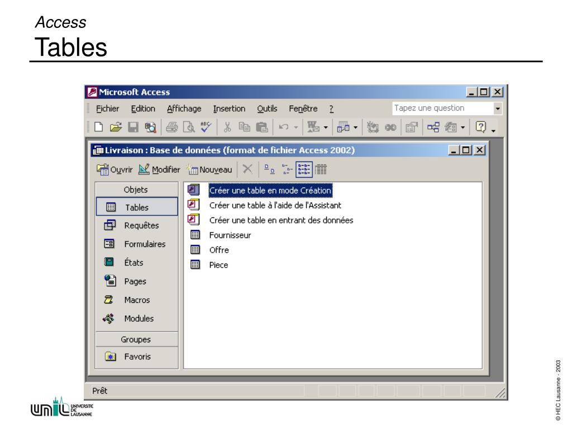The width and height of the screenshot is (572, 429).
Task: Click Modifier in the database window
Action: click(159, 170)
